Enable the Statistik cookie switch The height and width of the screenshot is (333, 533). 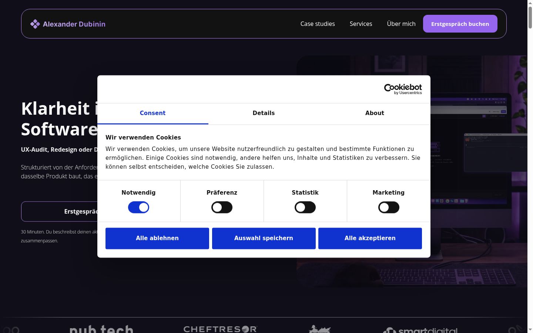point(305,207)
